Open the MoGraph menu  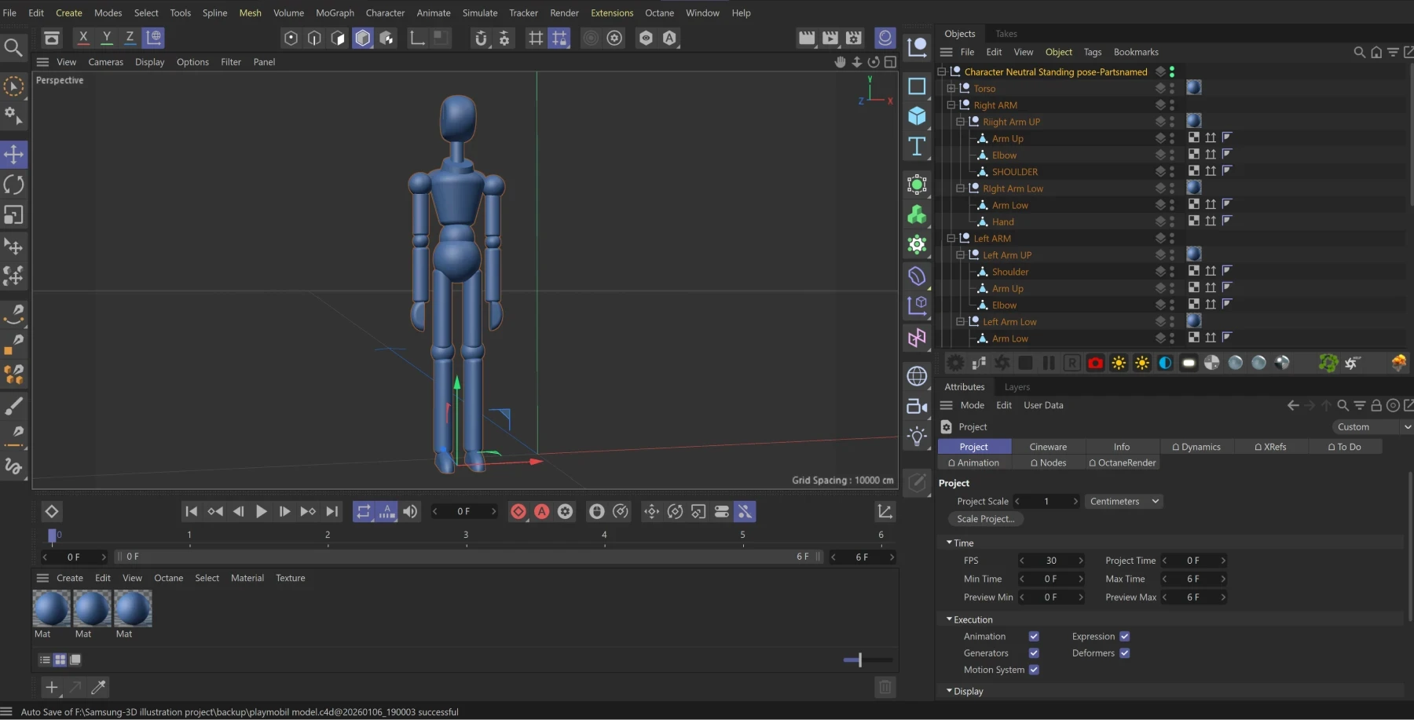335,13
